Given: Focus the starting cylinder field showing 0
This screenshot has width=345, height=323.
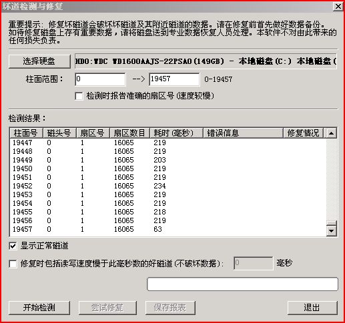Looking at the screenshot, I should [100, 79].
